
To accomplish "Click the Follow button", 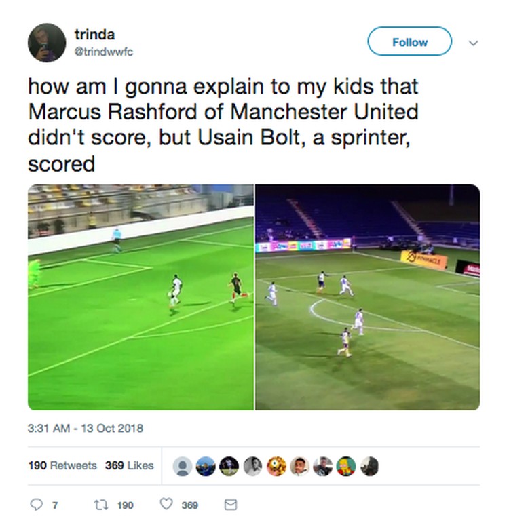I will click(409, 41).
